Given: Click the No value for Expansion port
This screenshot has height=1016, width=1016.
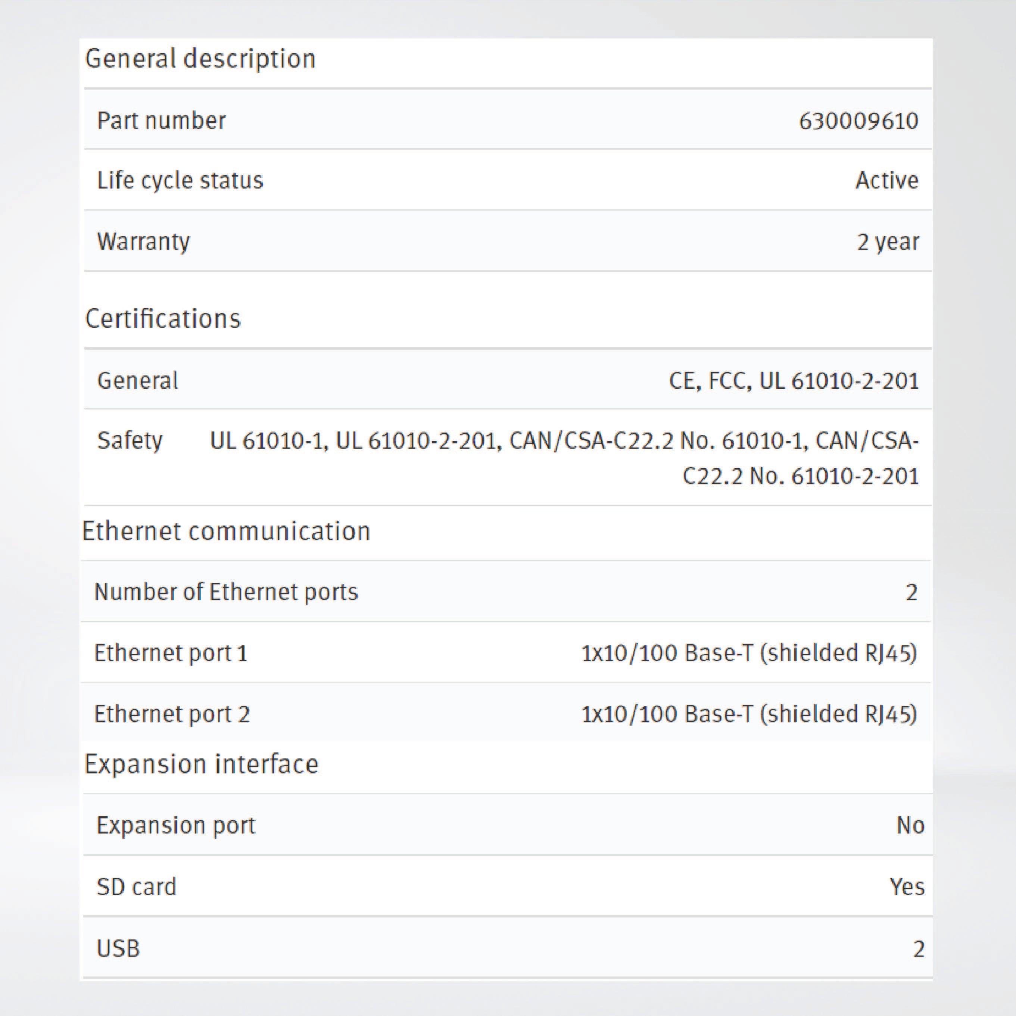Looking at the screenshot, I should (910, 825).
